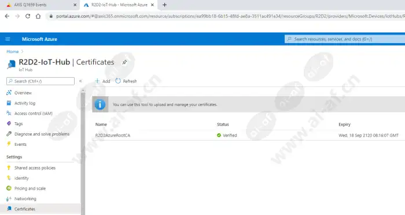Open the R2D2AzureRootCA certificate

tap(113, 135)
